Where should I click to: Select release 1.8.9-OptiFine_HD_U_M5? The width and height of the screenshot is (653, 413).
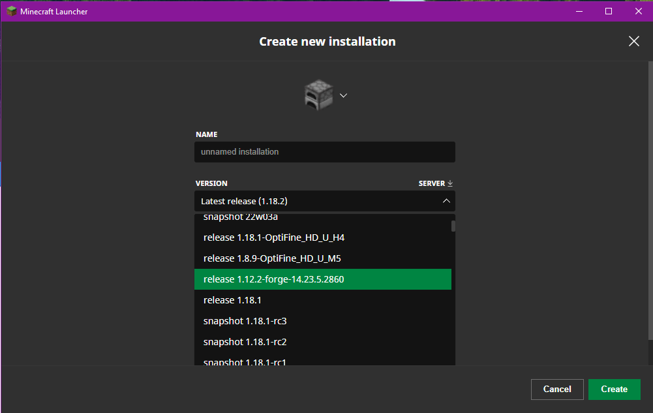(323, 258)
